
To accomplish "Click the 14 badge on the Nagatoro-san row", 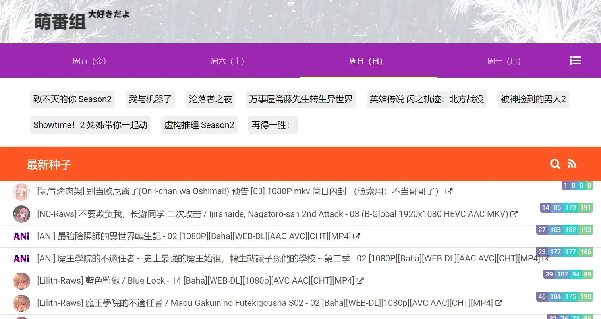I will [x=545, y=207].
